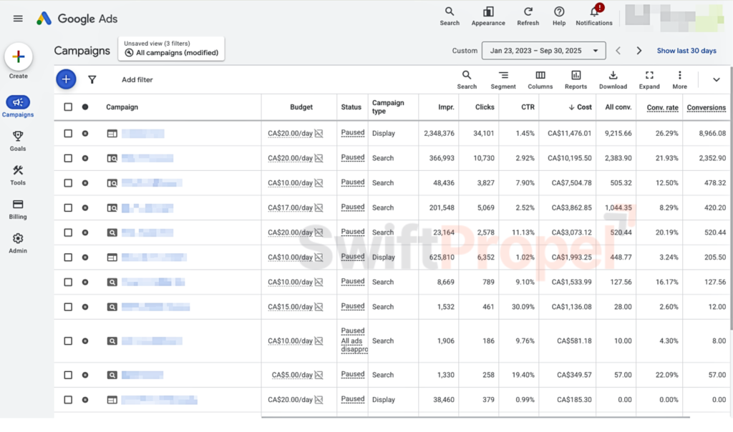Screen dimensions: 733x432
Task: Collapse the toolbar with chevron arrow
Action: click(x=716, y=80)
